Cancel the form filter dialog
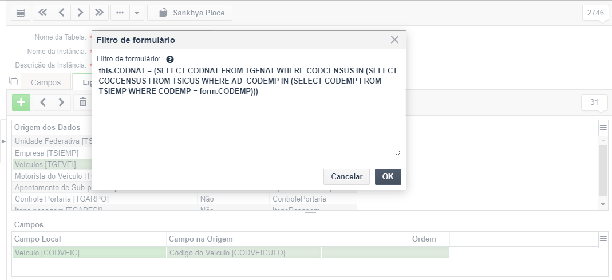The image size is (612, 280). click(x=346, y=176)
